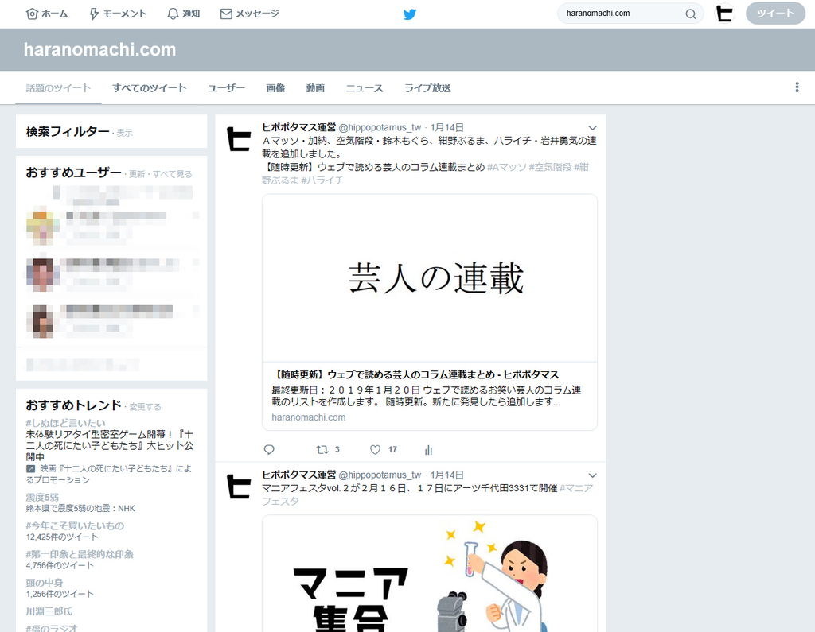Switch to すべてのツイート tab

point(150,88)
